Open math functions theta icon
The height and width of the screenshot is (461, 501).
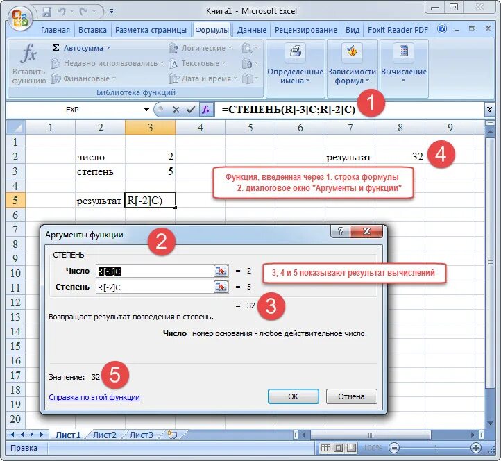pyautogui.click(x=250, y=64)
